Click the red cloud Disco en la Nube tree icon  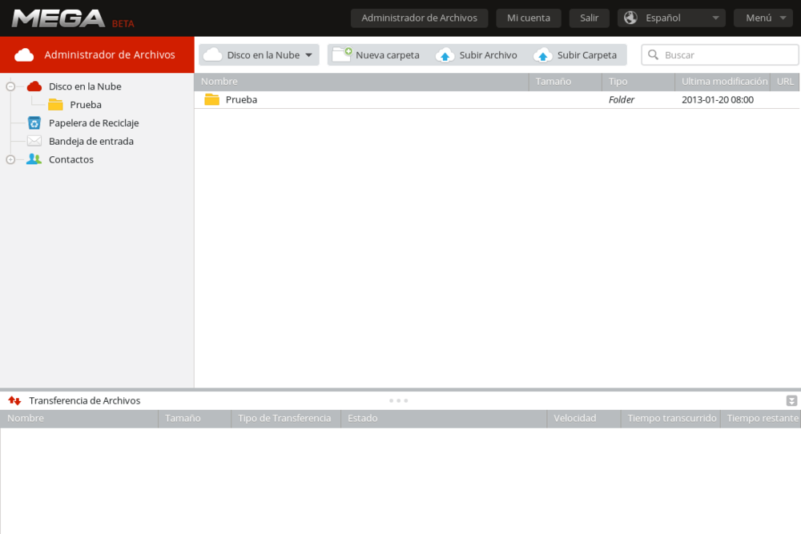coord(34,86)
